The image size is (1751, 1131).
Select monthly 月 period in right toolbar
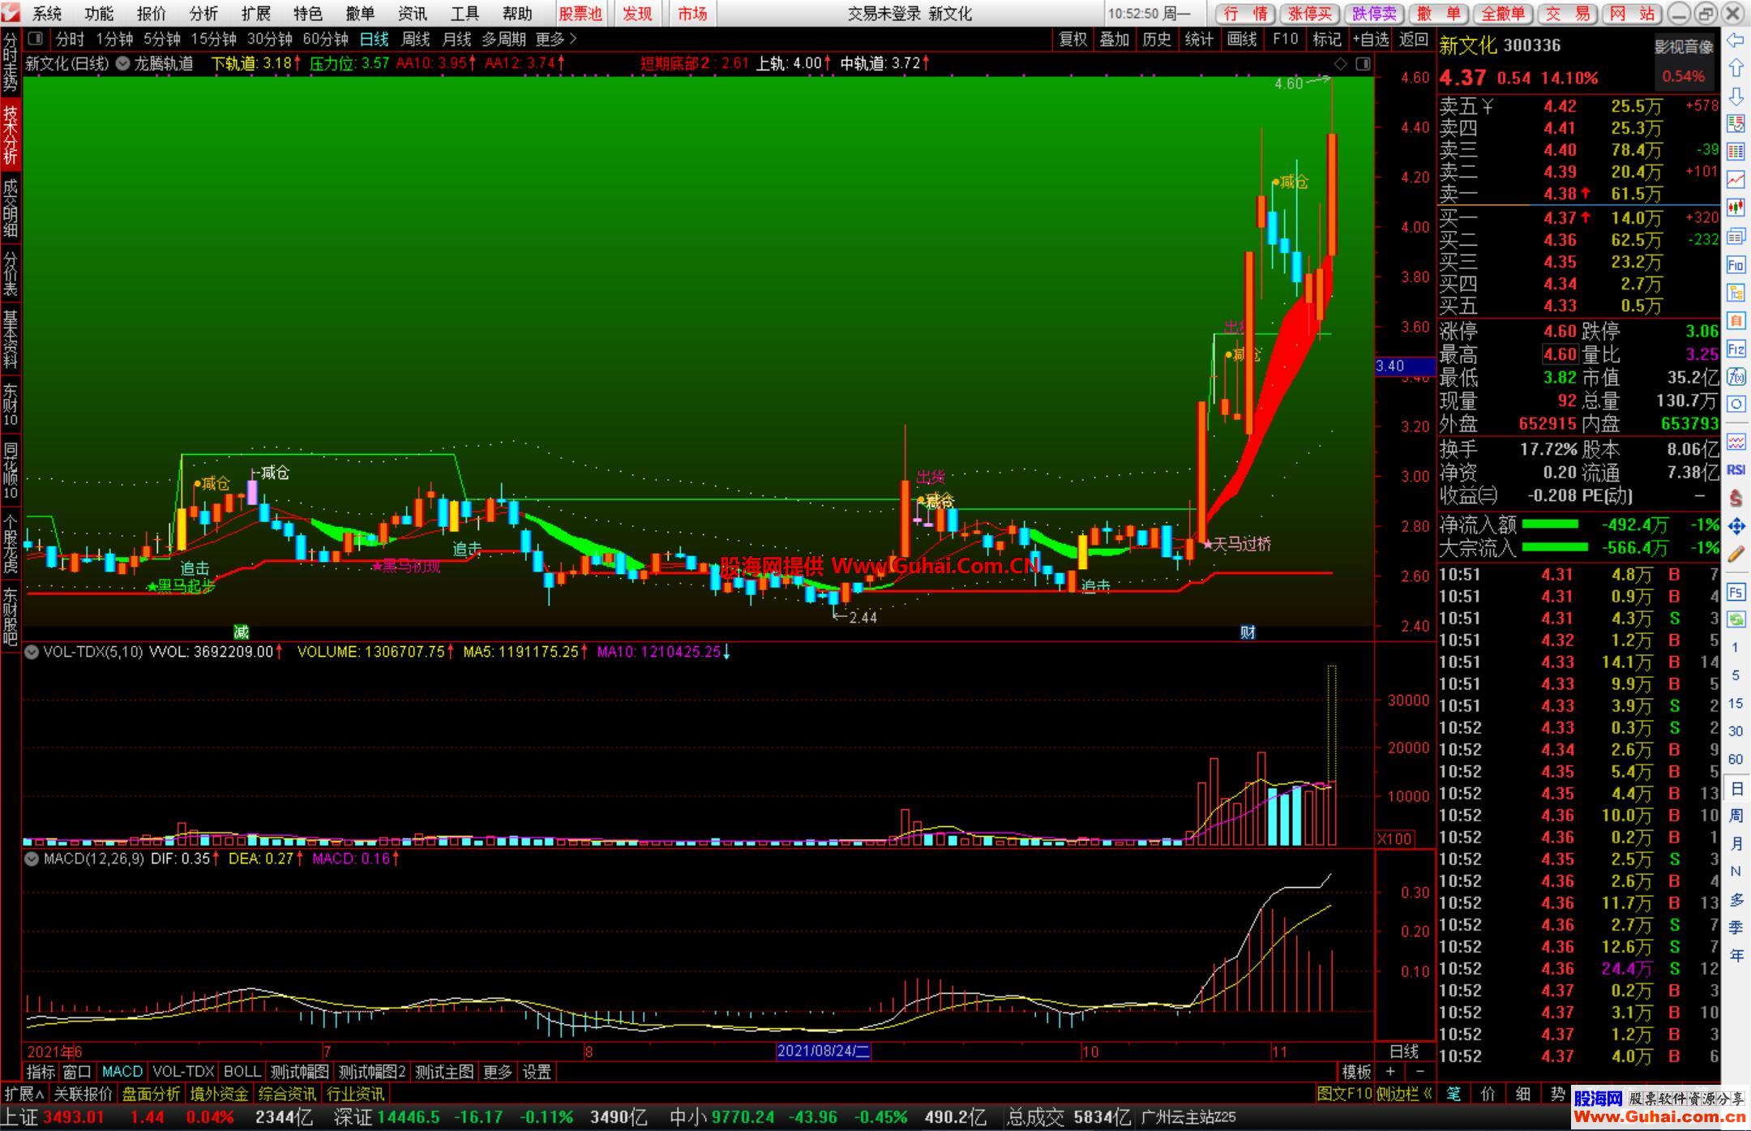1736,843
